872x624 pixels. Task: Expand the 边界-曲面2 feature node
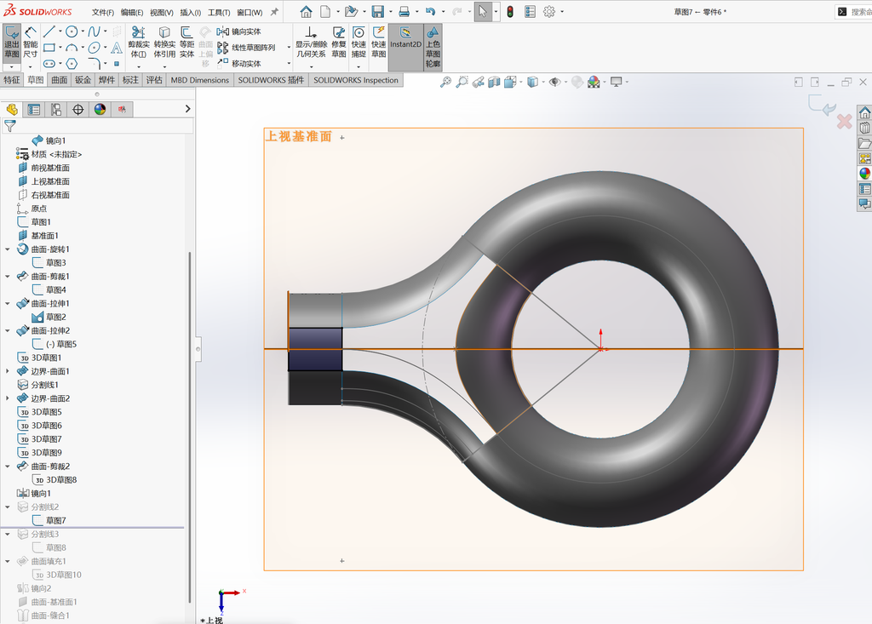7,398
